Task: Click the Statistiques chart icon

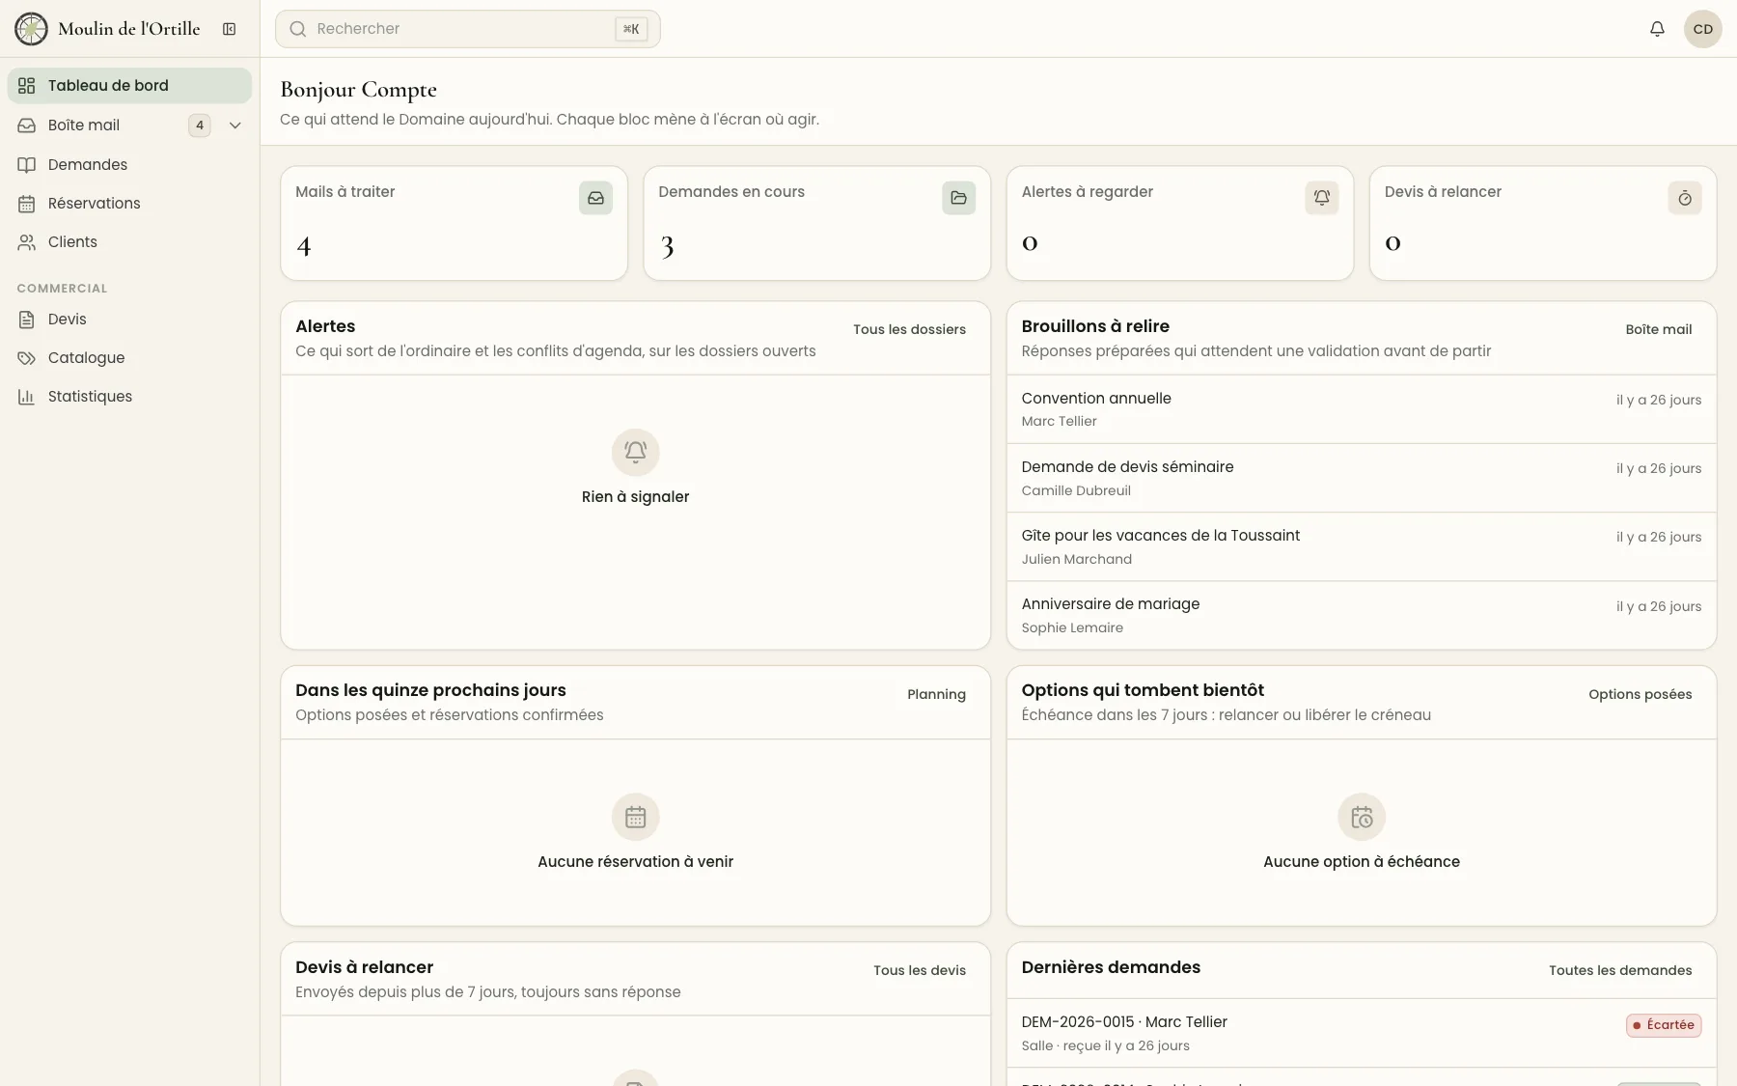Action: [27, 397]
